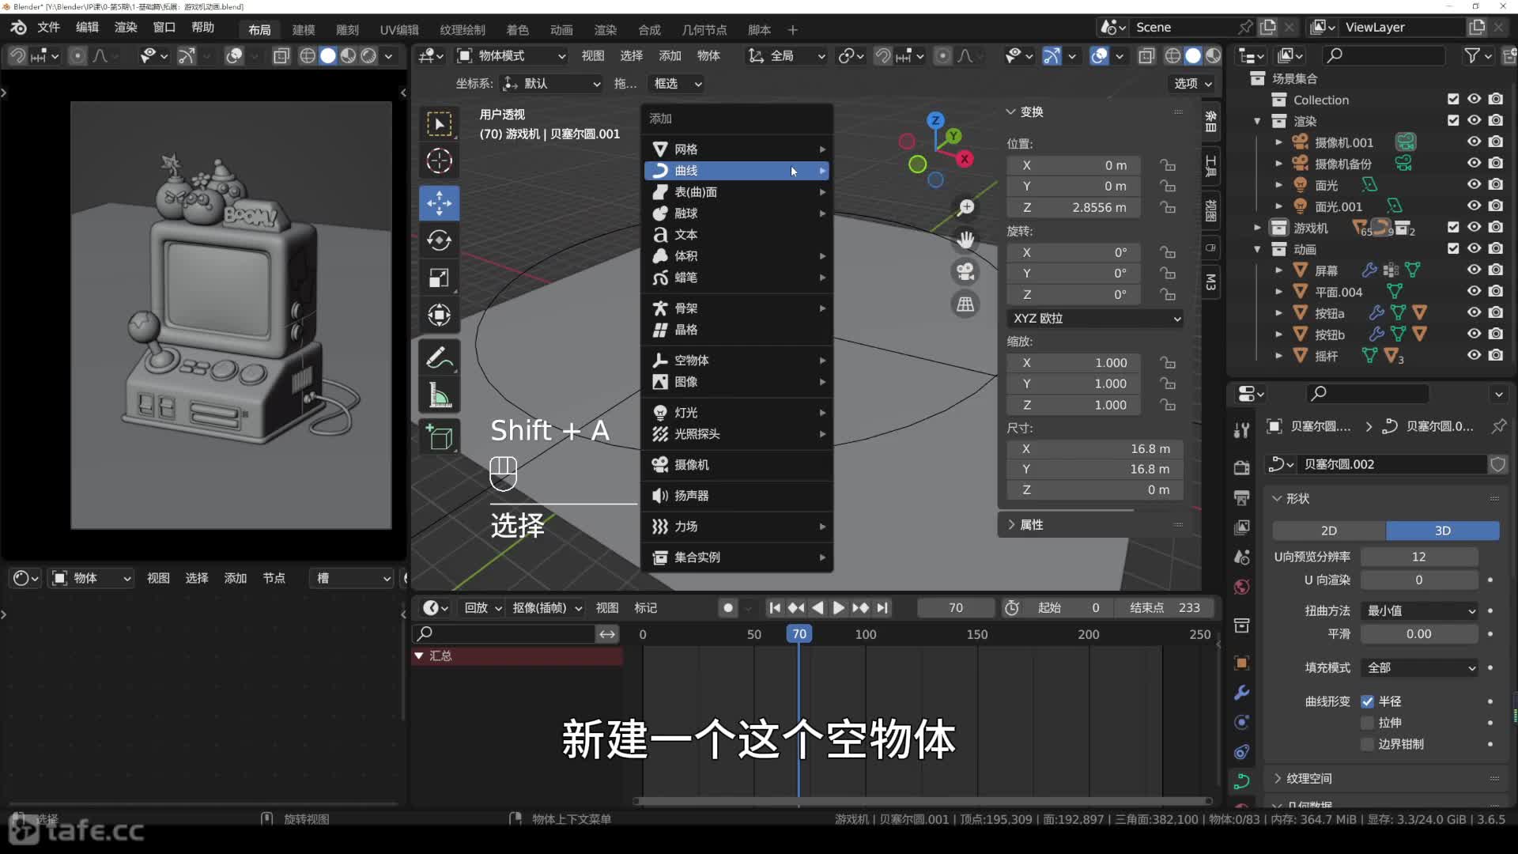Viewport: 1518px width, 854px height.
Task: Click the zoom view magnifier gizmo
Action: 966,207
